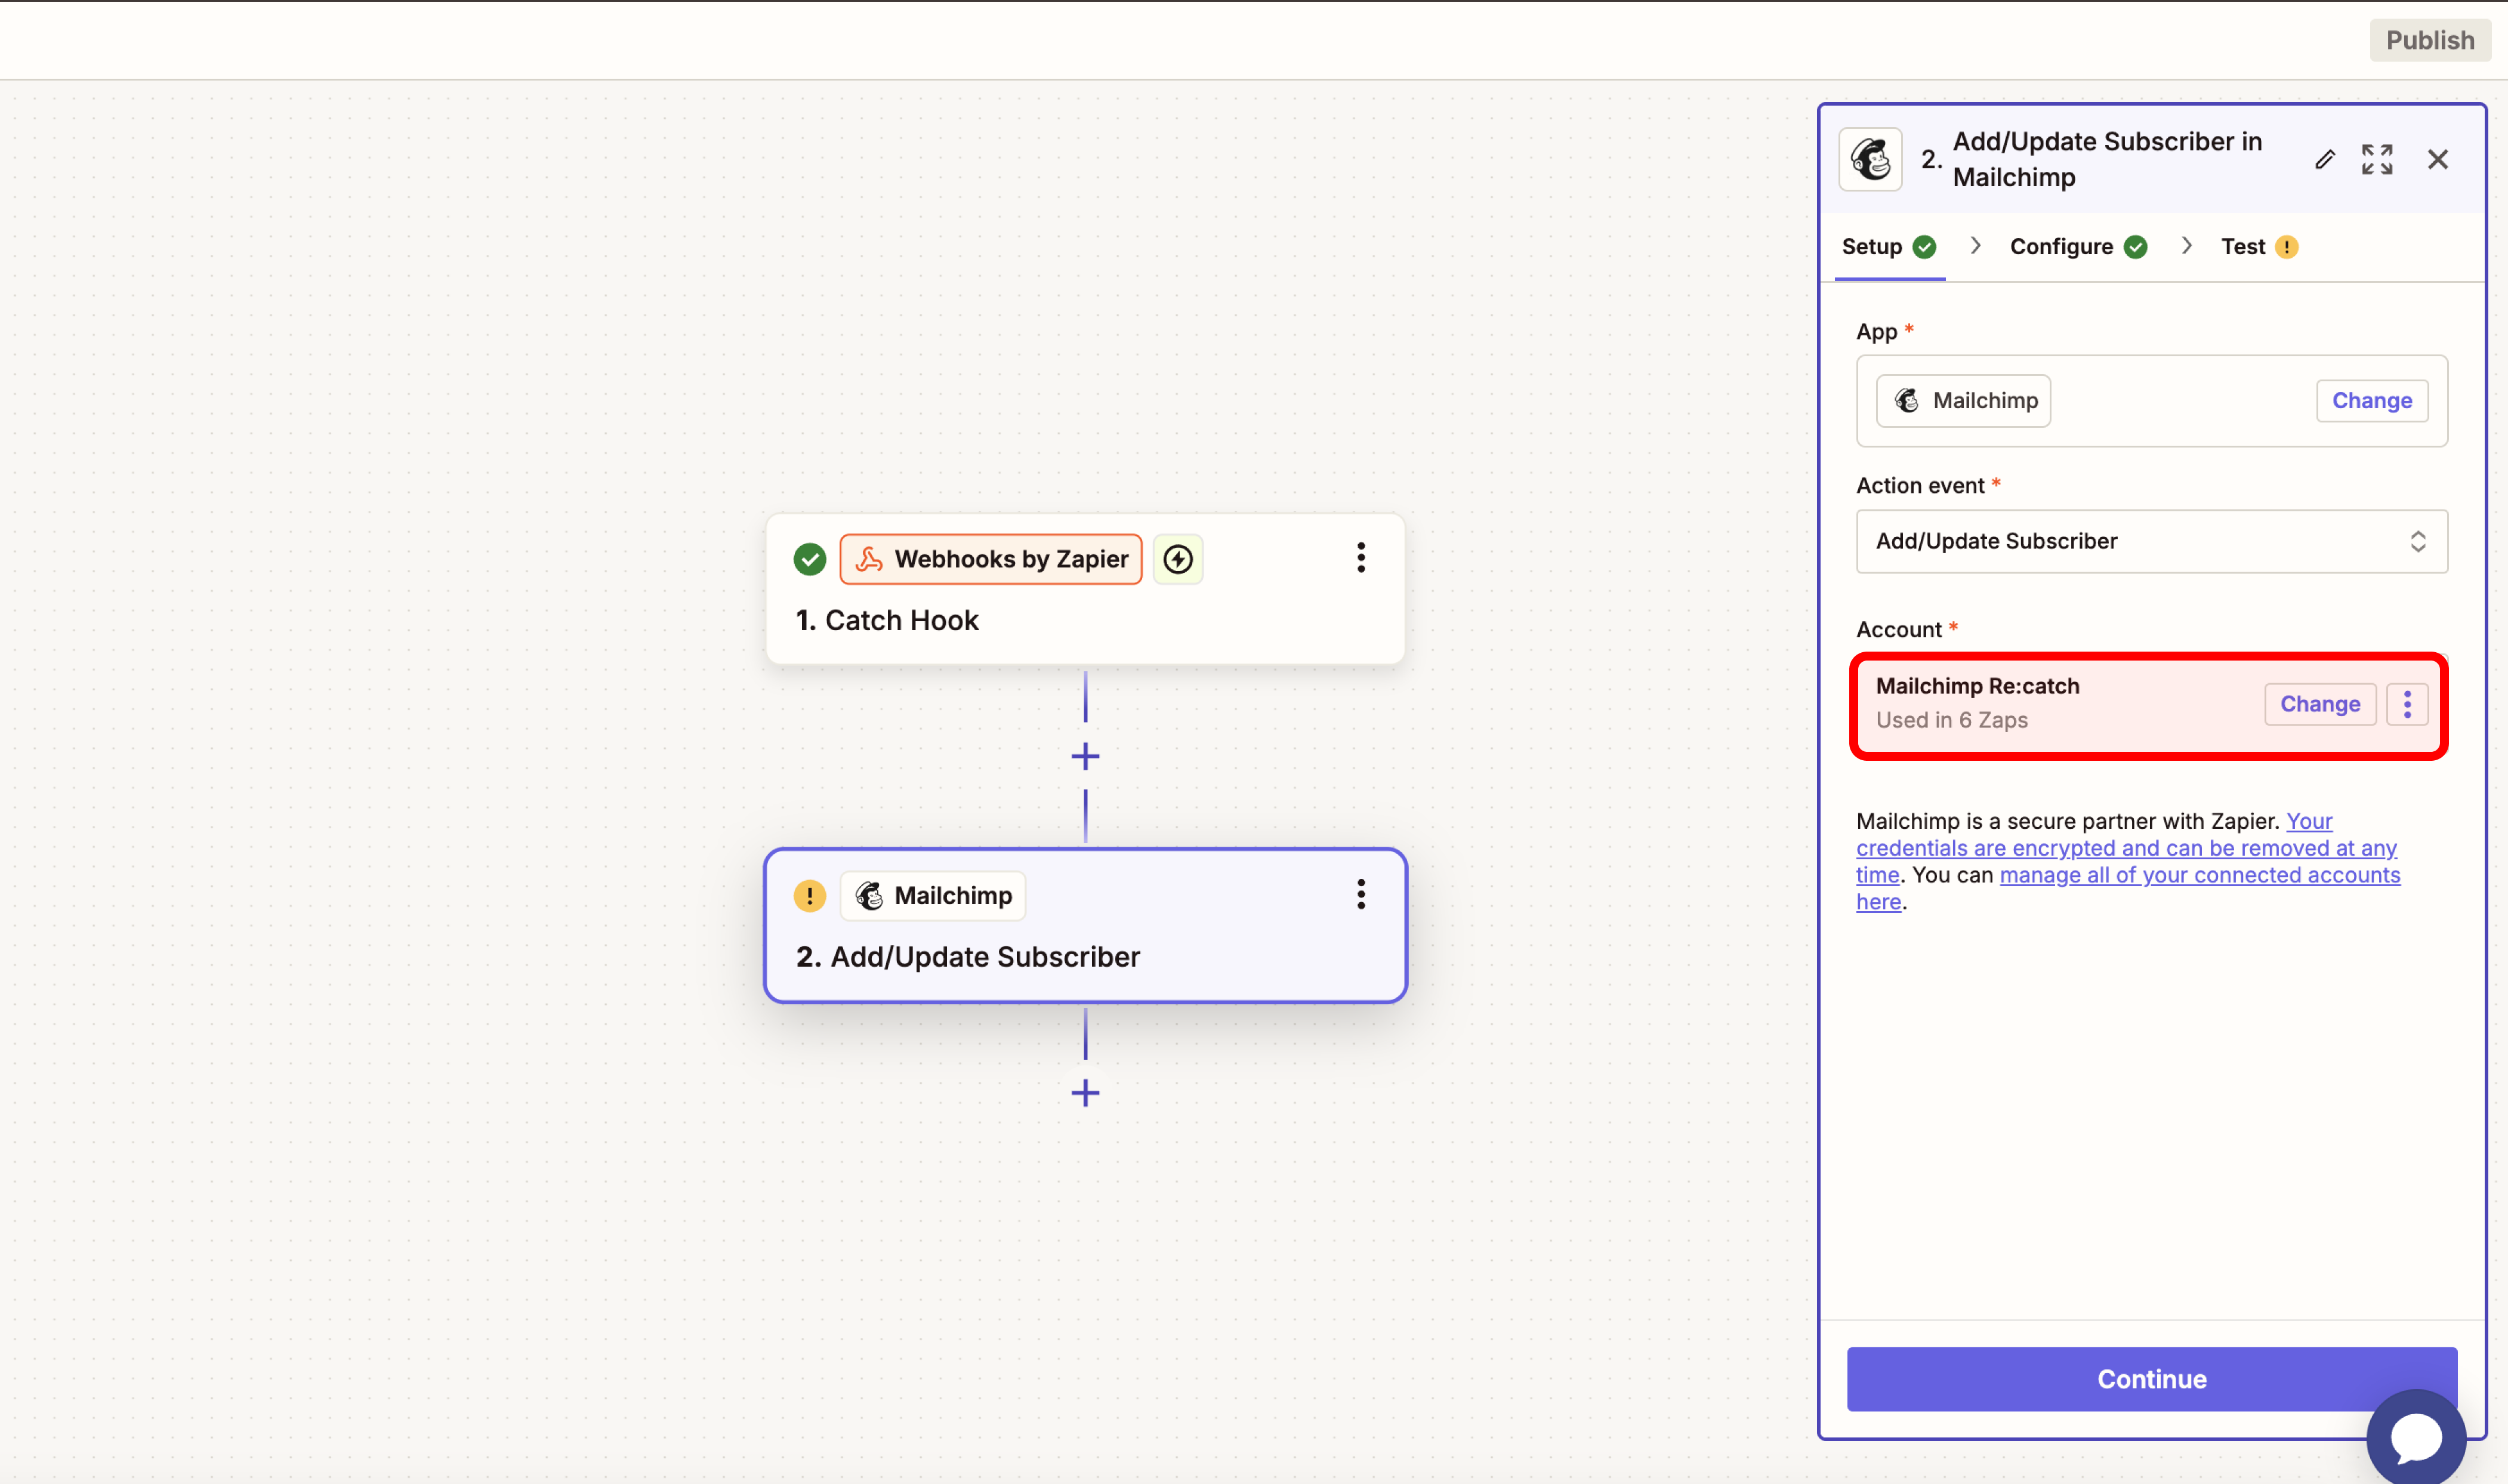The image size is (2508, 1484).
Task: Click the Mailchimp Re:catch account name
Action: [x=1977, y=686]
